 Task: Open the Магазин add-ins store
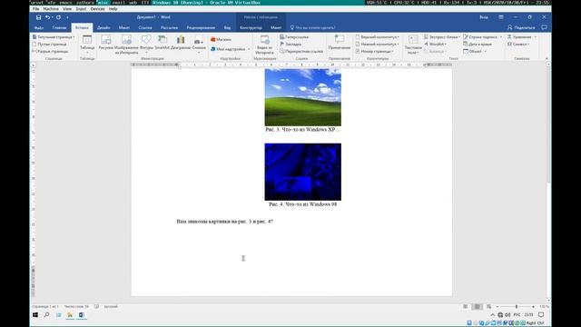[221, 39]
